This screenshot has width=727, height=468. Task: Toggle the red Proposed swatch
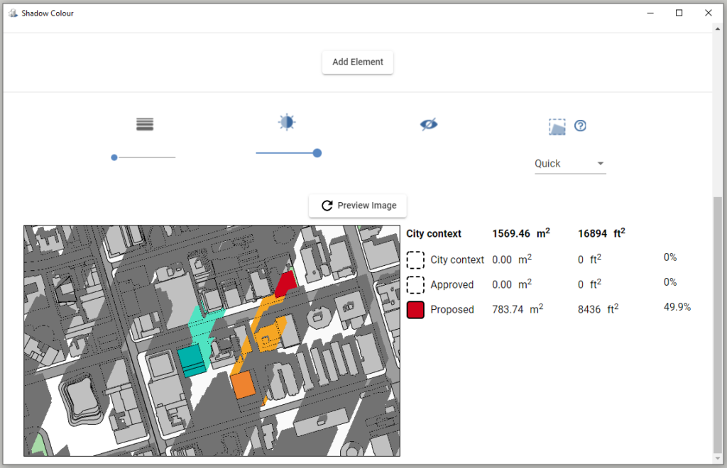(415, 309)
